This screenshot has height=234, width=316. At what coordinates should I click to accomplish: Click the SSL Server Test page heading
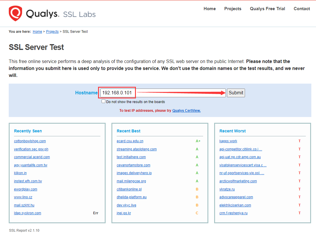[36, 47]
